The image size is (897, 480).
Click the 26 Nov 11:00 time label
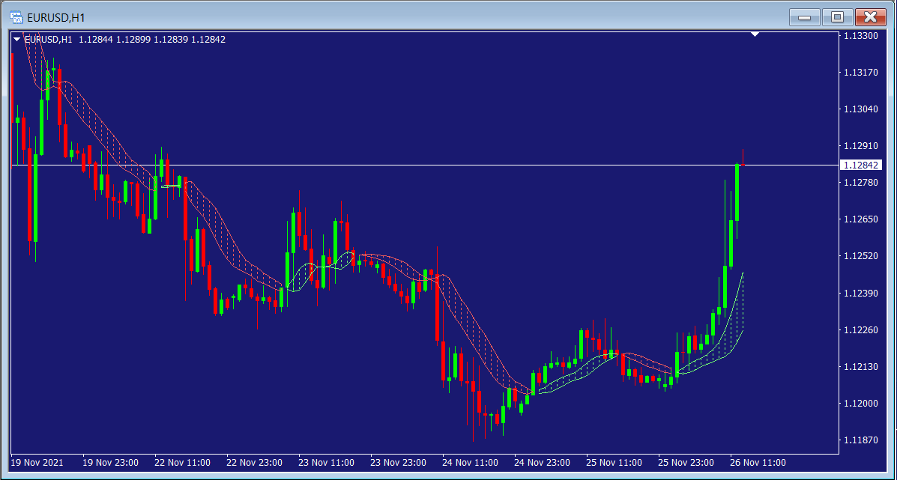pos(758,462)
